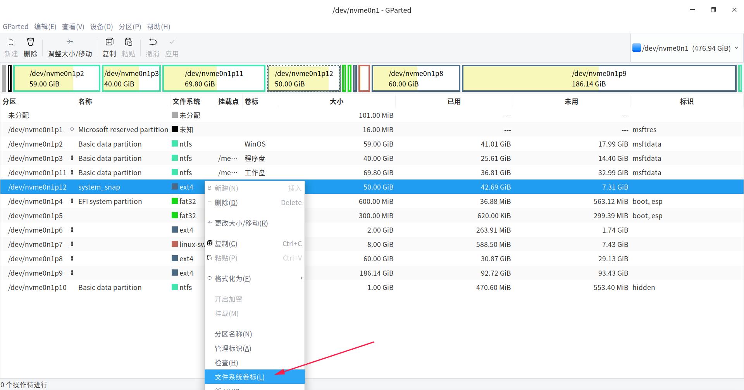Open the device selector dropdown for /dev/nvme0n1

(x=737, y=48)
